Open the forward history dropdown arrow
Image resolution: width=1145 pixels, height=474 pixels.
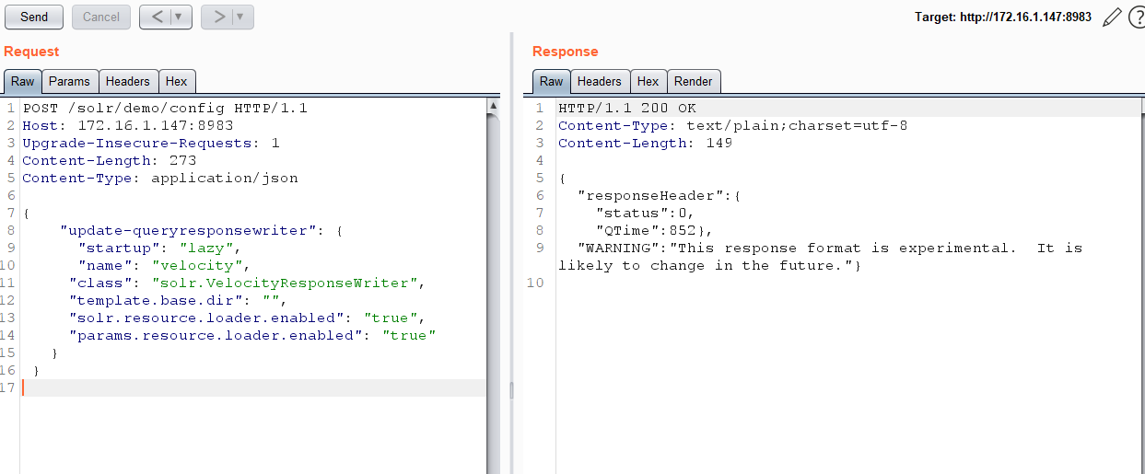[242, 17]
